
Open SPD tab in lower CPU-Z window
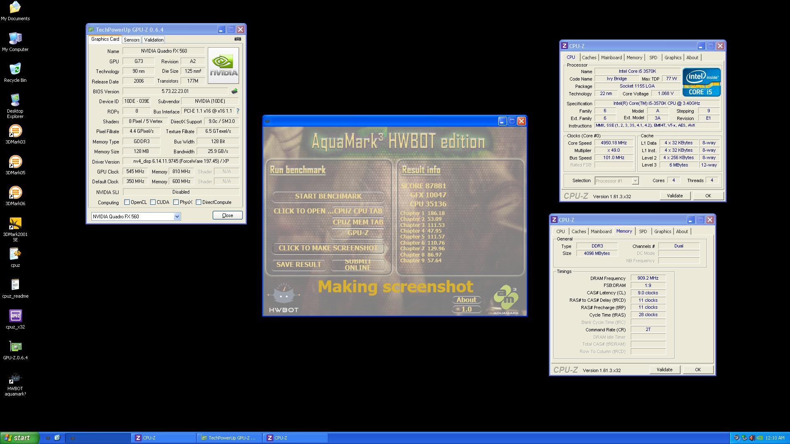[643, 231]
